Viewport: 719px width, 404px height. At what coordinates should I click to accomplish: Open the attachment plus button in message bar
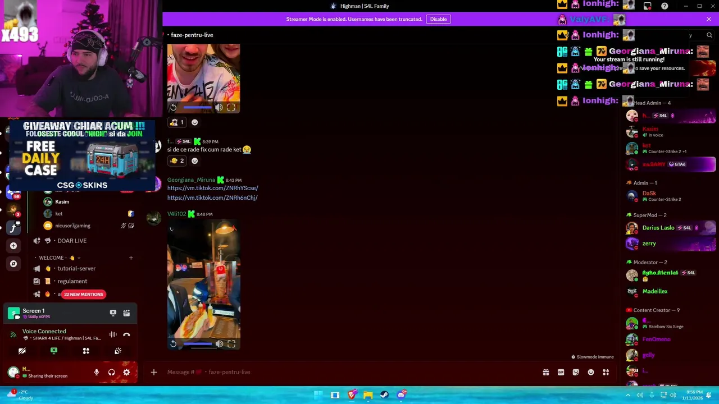[153, 372]
